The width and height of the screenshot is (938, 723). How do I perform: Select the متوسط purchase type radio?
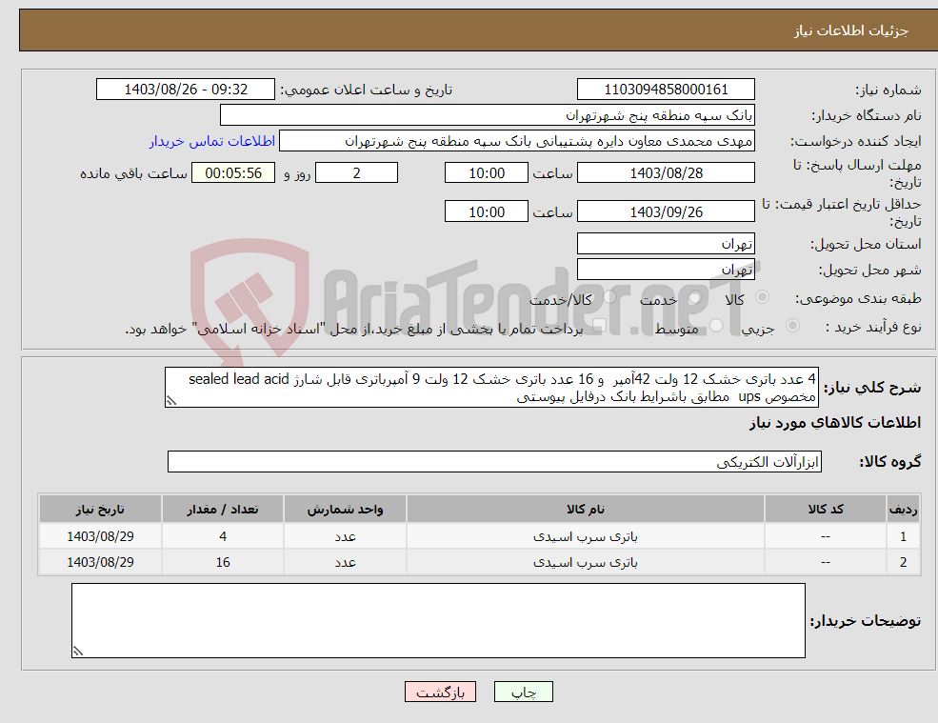click(x=716, y=326)
